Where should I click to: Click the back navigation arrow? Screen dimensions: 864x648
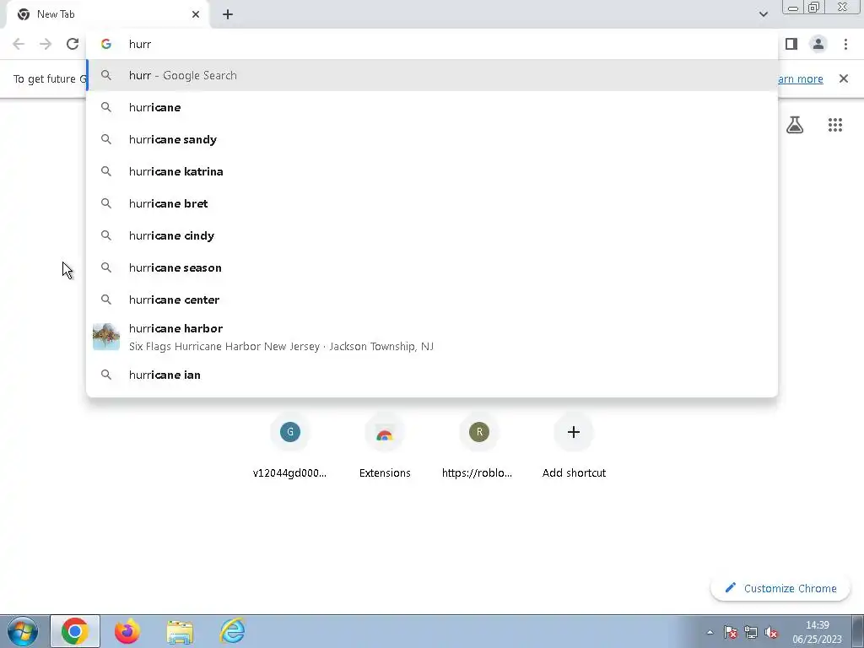(x=19, y=44)
